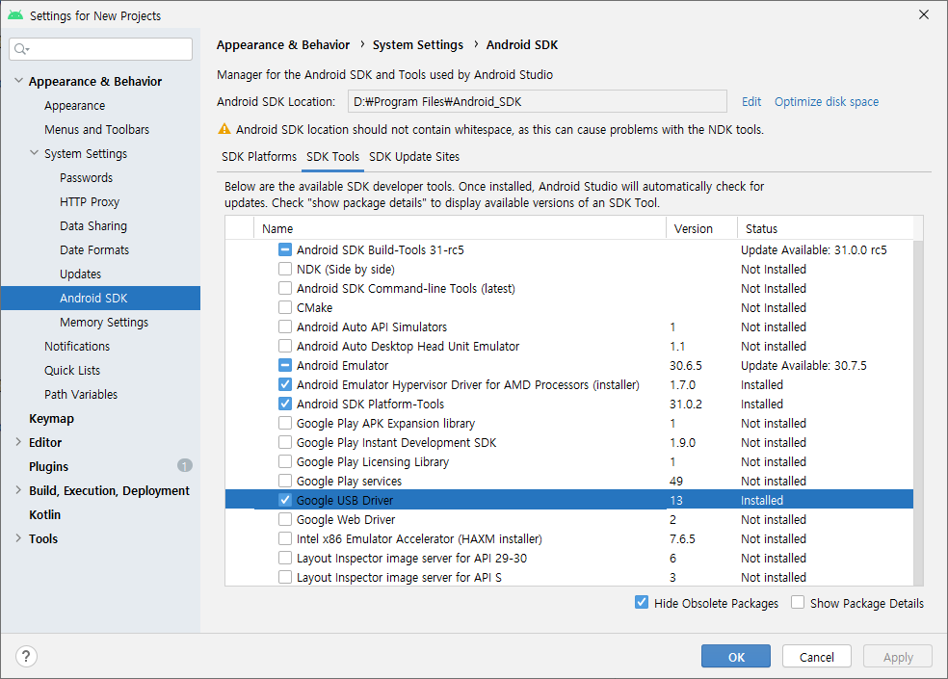Toggle the Android Emulator checkbox
This screenshot has width=948, height=679.
coord(285,365)
